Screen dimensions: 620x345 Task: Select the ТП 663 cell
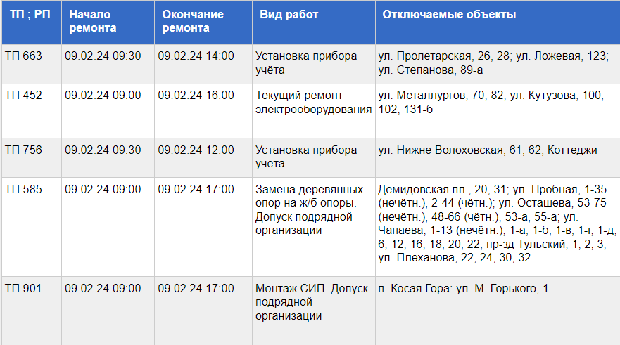[32, 64]
